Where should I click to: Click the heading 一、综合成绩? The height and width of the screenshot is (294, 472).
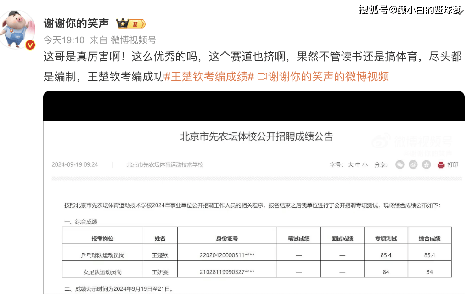coord(81,222)
